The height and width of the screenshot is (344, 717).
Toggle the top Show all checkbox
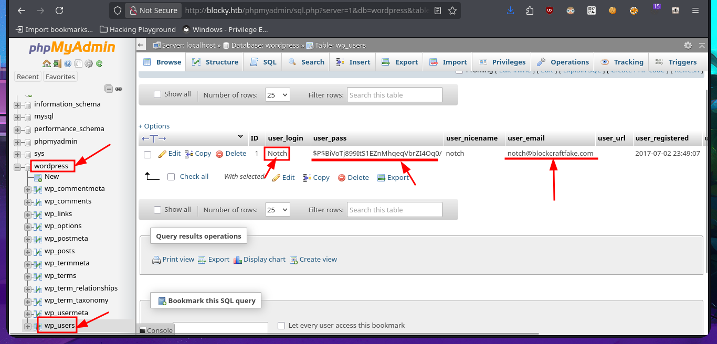point(157,94)
